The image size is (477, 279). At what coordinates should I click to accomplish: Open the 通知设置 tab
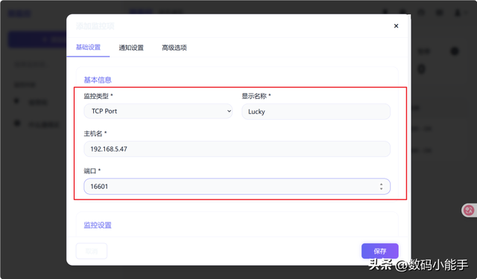click(x=131, y=48)
